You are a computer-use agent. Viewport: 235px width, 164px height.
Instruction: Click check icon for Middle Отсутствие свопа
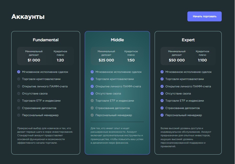92,93
